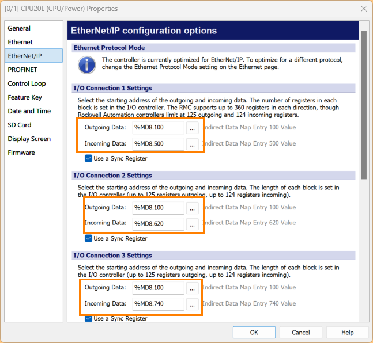Switch to the PROFINET page
The height and width of the screenshot is (343, 373).
click(22, 70)
